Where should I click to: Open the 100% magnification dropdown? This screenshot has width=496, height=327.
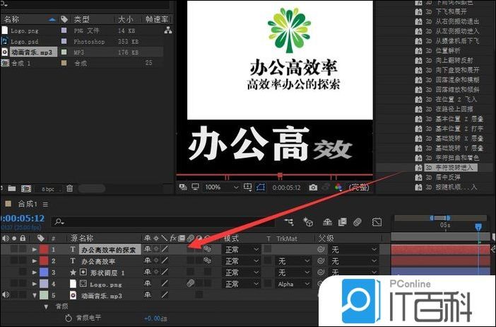click(221, 188)
